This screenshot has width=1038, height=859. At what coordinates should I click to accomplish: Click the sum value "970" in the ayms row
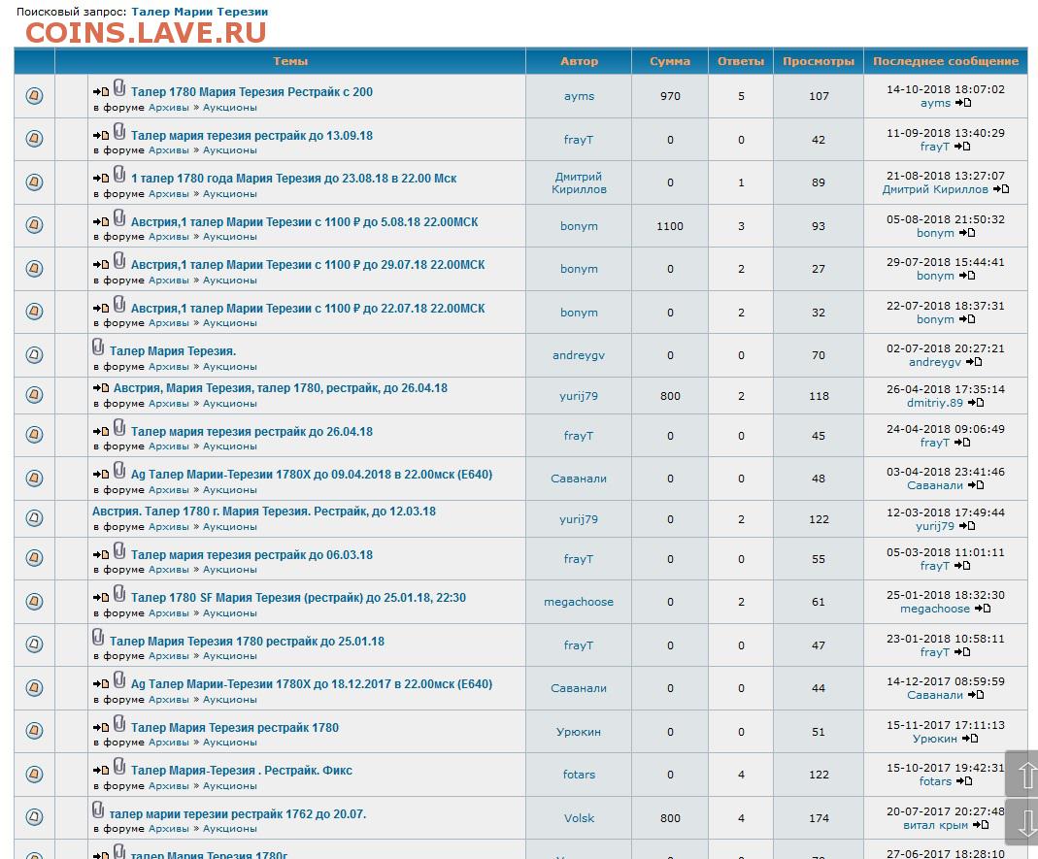point(670,96)
